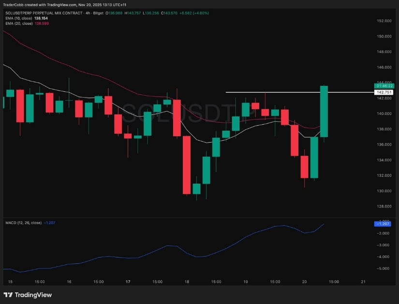Click the blue MACD value badge
The height and width of the screenshot is (304, 399).
382,223
